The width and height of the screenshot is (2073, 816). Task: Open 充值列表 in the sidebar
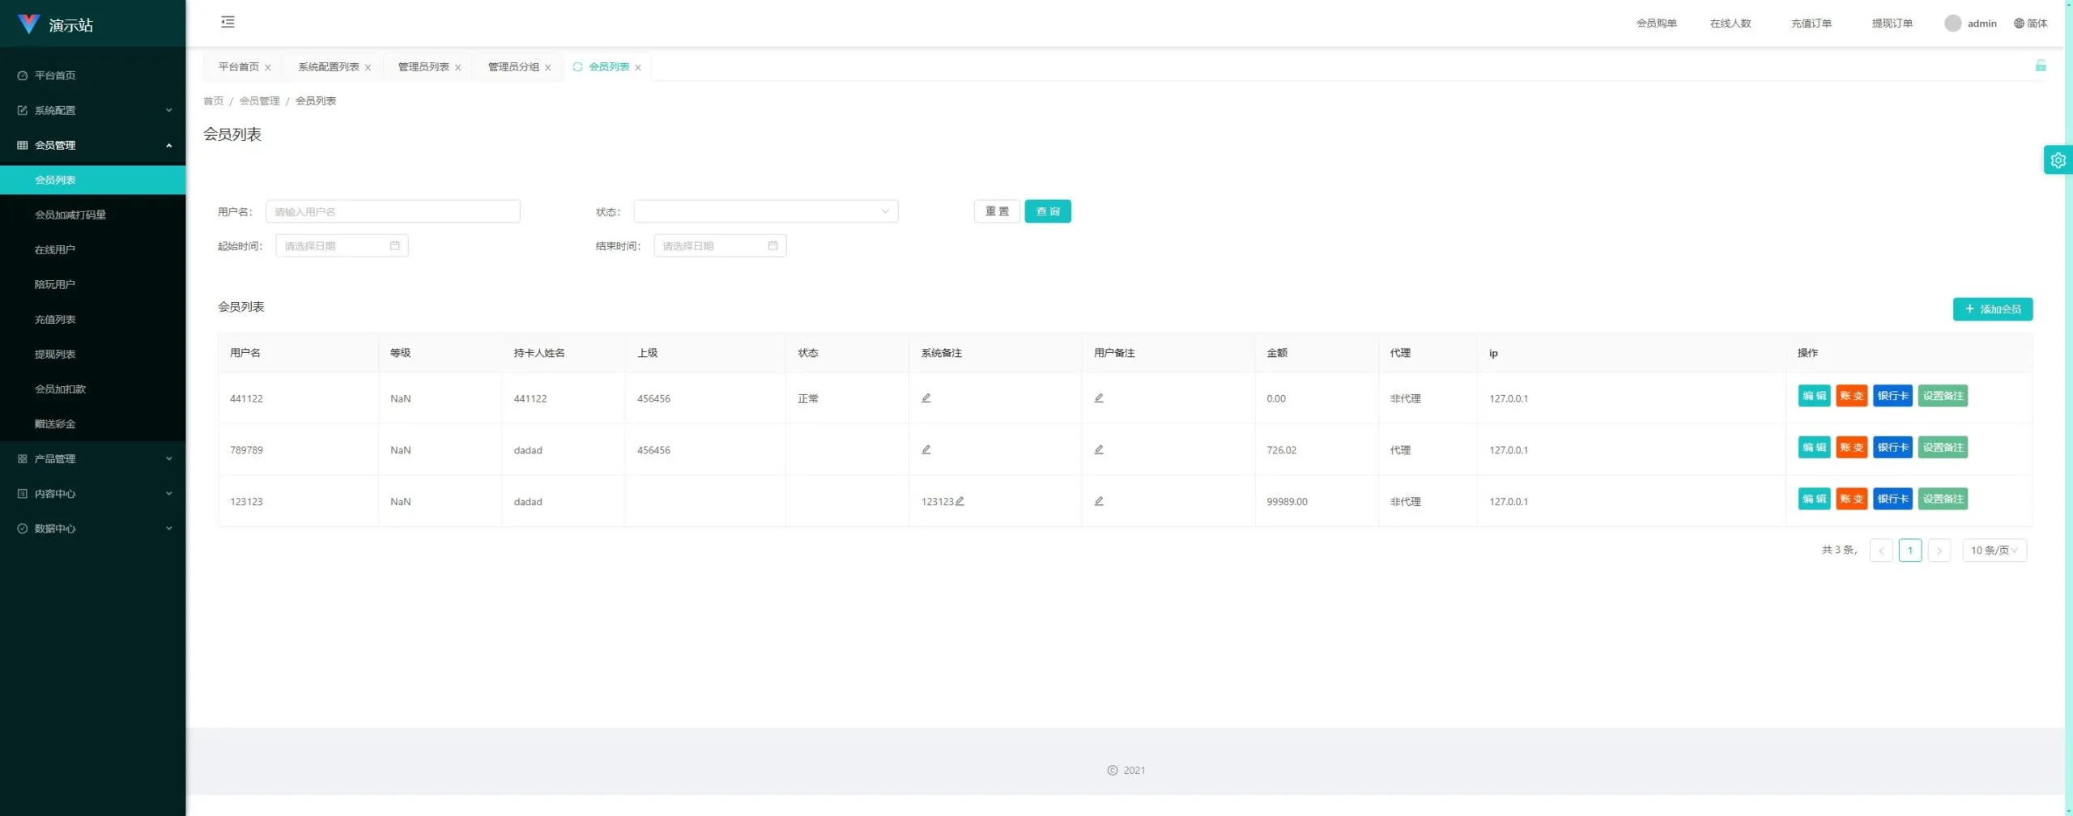point(55,320)
